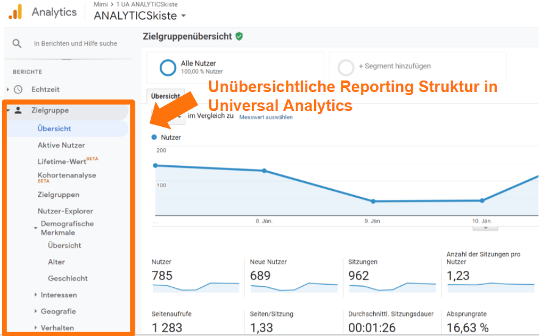Open Zielgruppen report in sidebar

[59, 195]
